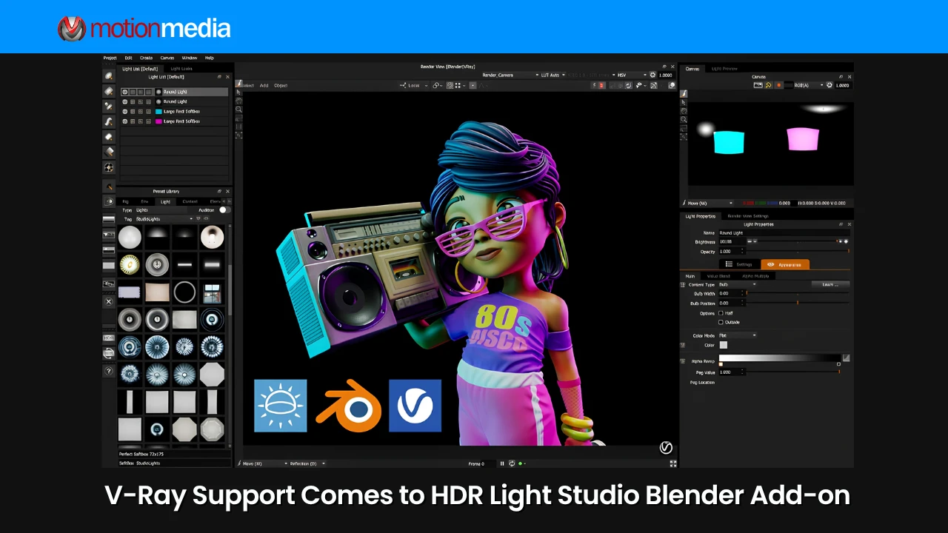Open the Create menu
Screen dimensions: 948x533
(146, 58)
